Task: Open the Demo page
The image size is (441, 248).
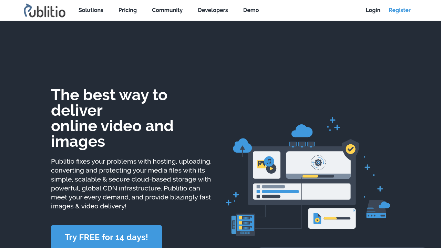Action: (x=251, y=10)
